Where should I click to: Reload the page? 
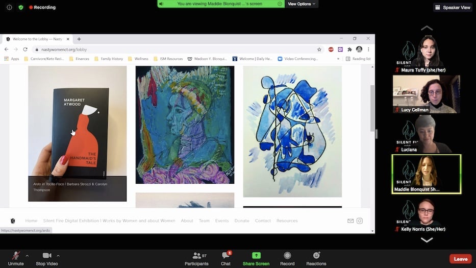tap(25, 50)
